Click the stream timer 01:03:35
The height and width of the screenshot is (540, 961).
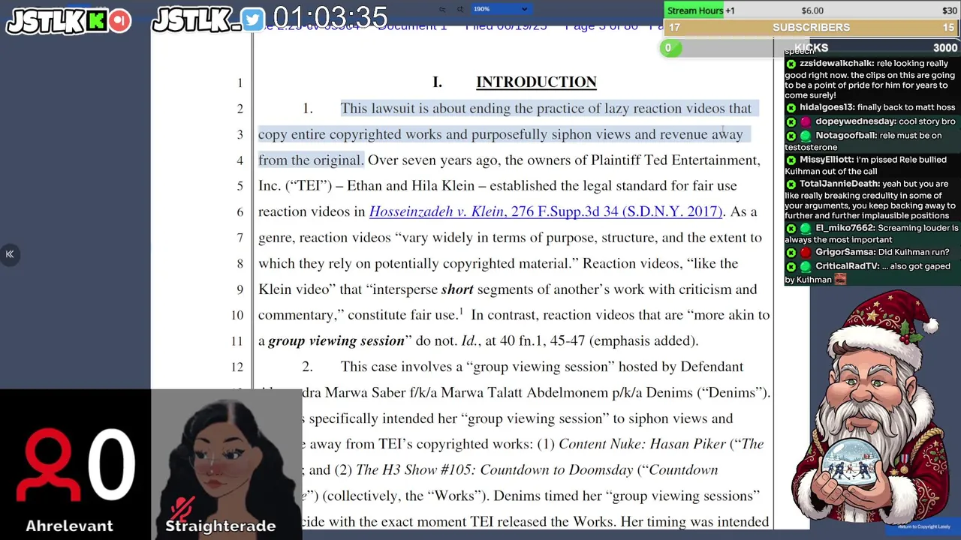330,18
